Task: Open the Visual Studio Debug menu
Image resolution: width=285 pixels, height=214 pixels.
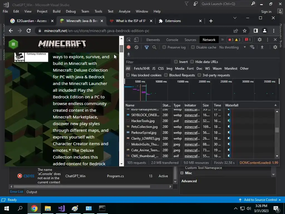Action: [71, 11]
